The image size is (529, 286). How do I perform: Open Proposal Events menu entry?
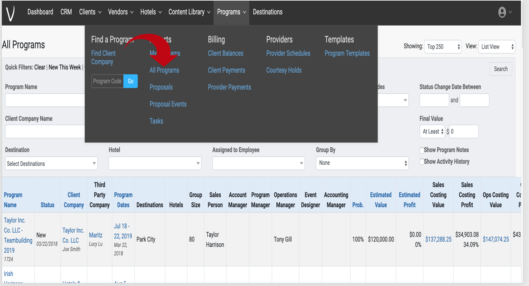point(168,104)
